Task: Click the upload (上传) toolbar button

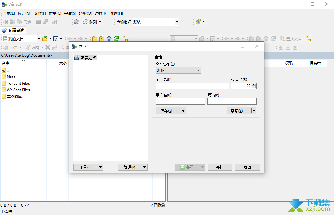Action: click(x=10, y=47)
